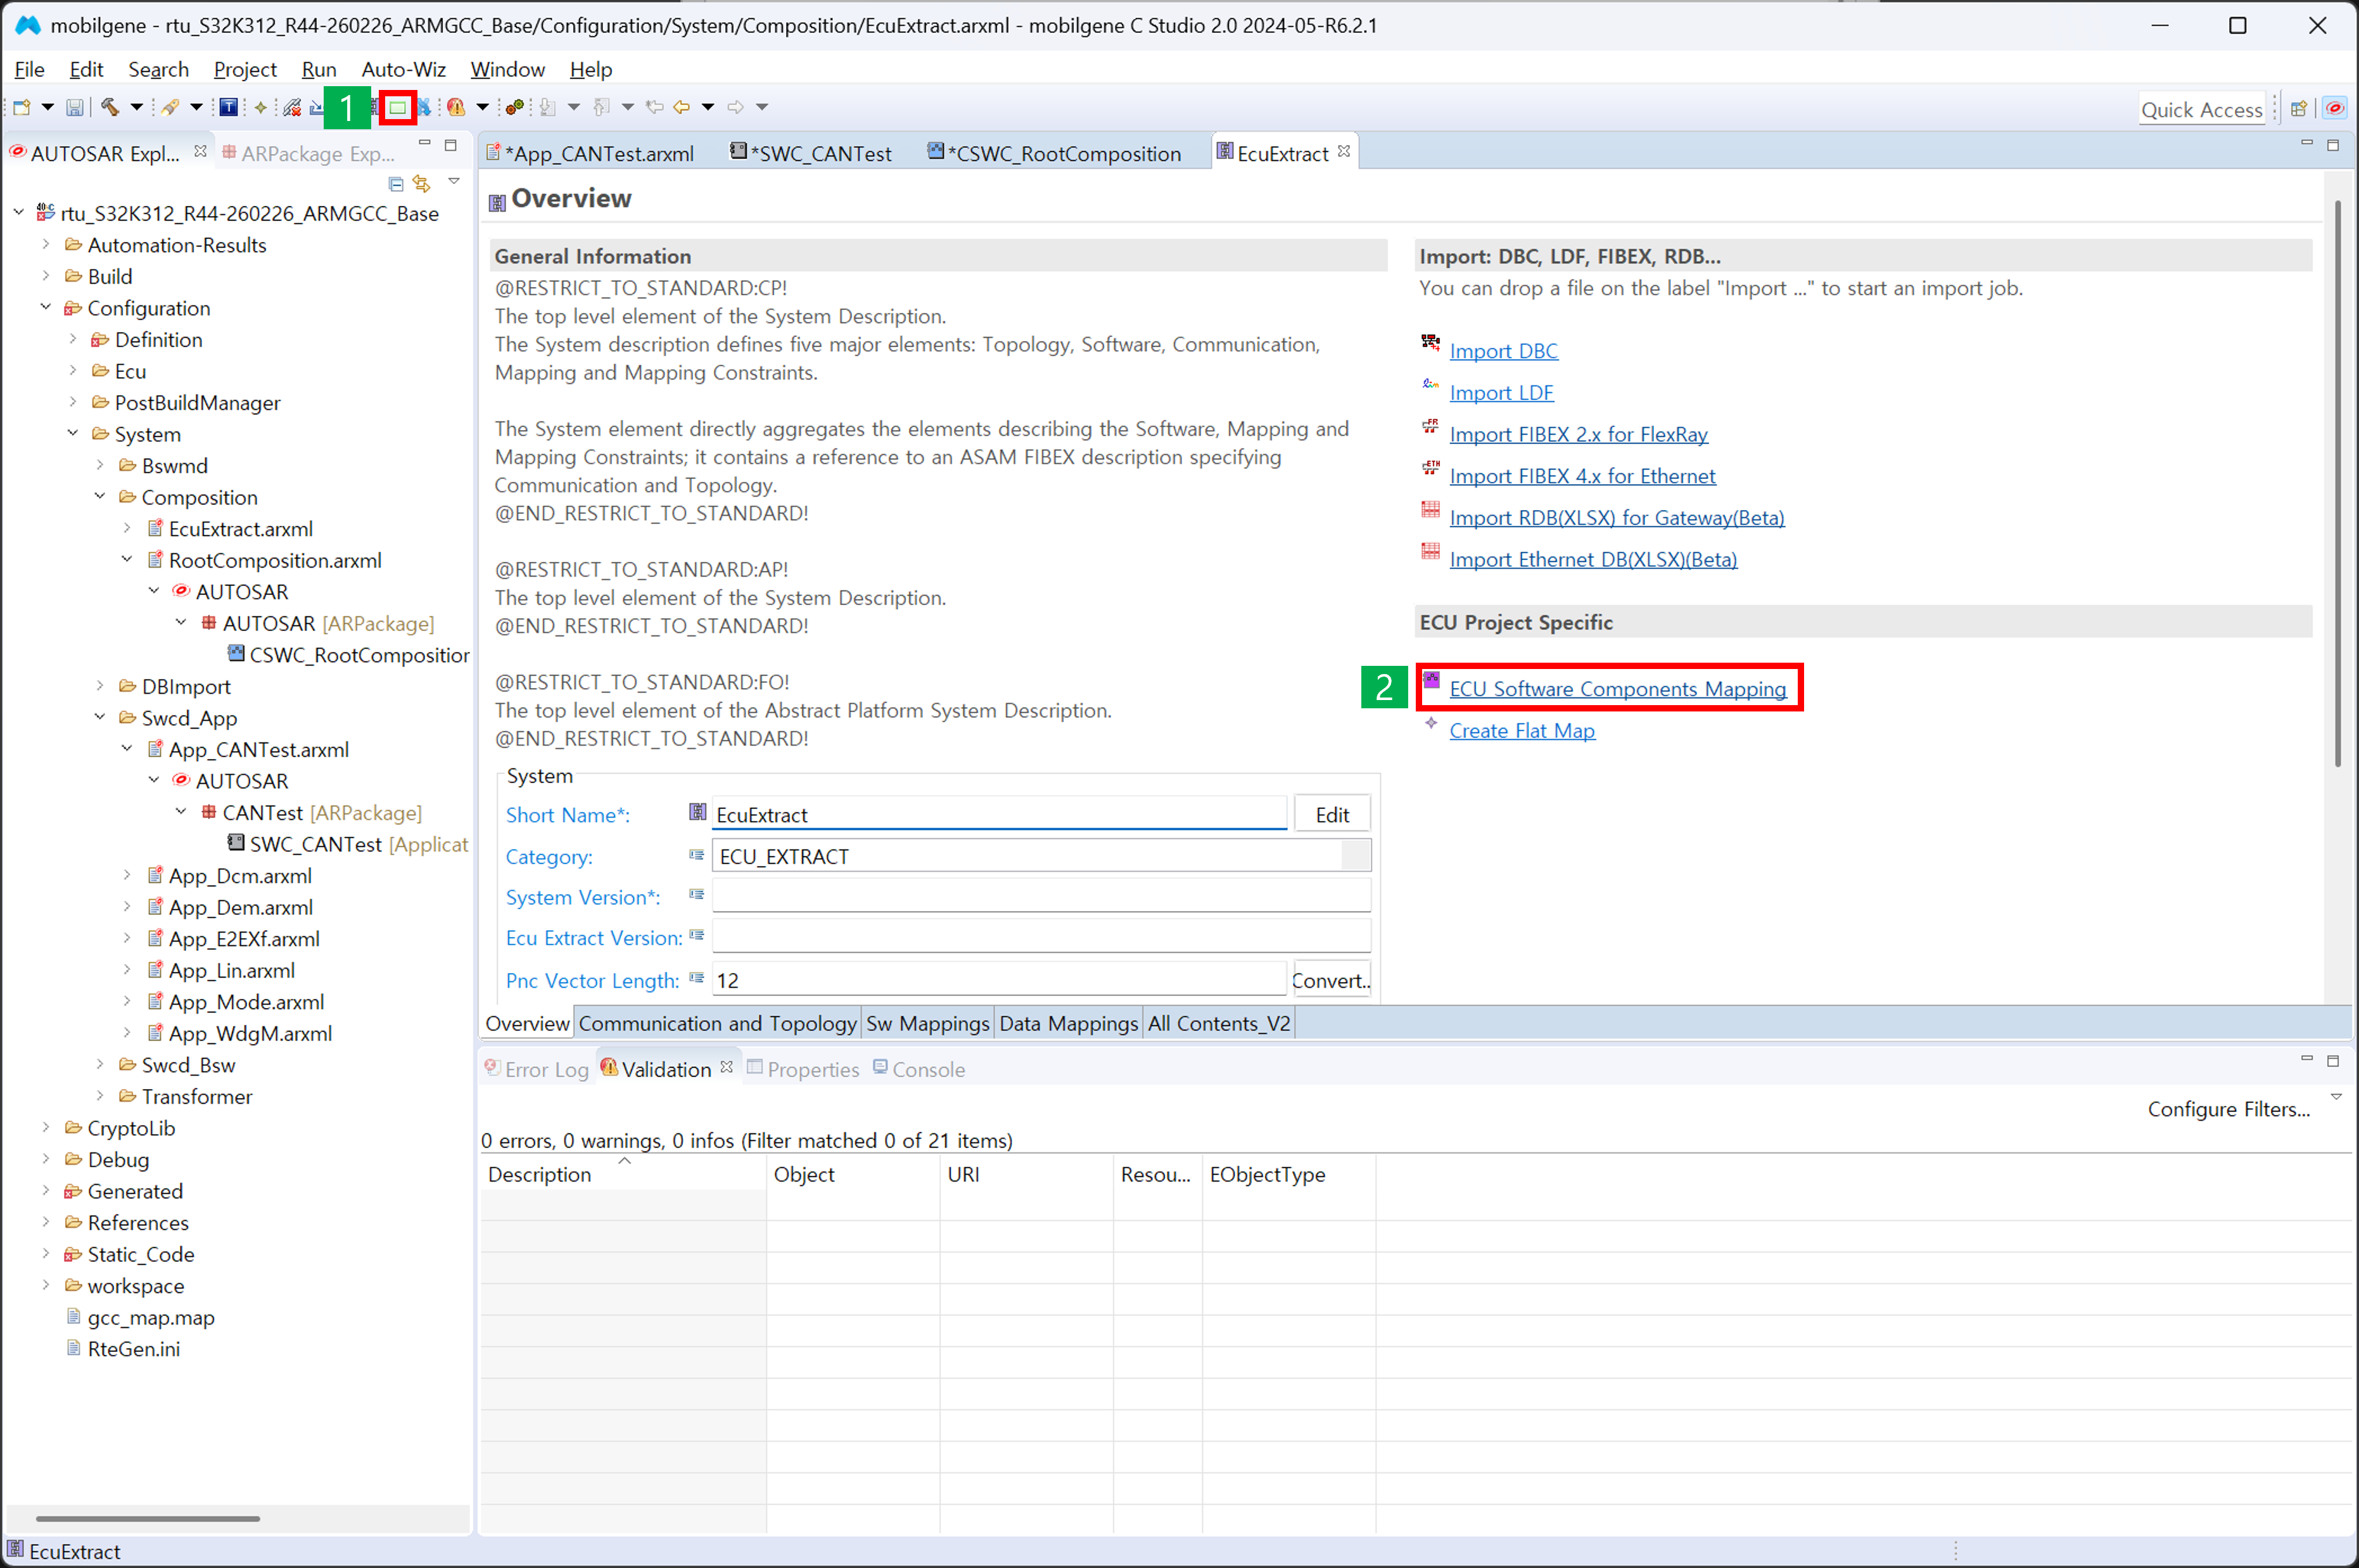Screen dimensions: 2359x1568
Task: Click the Import LDF icon
Action: coord(1430,385)
